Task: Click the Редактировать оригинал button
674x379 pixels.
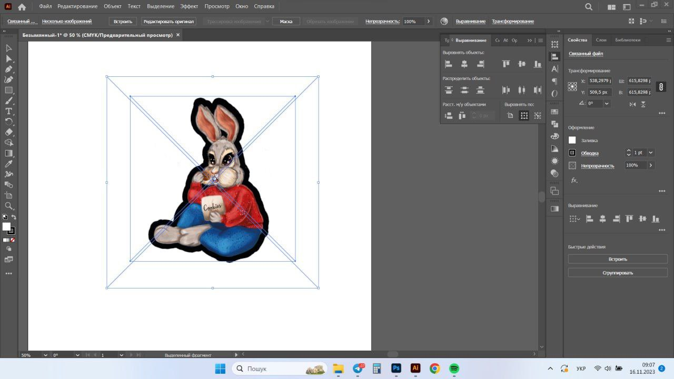Action: [x=169, y=22]
